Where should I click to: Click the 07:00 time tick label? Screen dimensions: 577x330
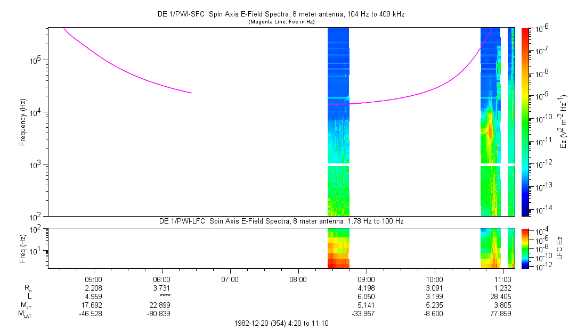[230, 278]
